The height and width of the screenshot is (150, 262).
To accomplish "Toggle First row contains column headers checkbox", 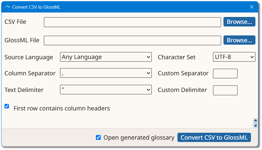I will click(x=7, y=106).
